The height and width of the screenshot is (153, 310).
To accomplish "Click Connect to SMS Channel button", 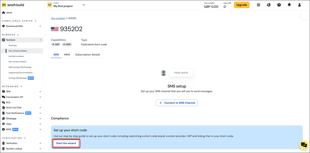I will 177,103.
